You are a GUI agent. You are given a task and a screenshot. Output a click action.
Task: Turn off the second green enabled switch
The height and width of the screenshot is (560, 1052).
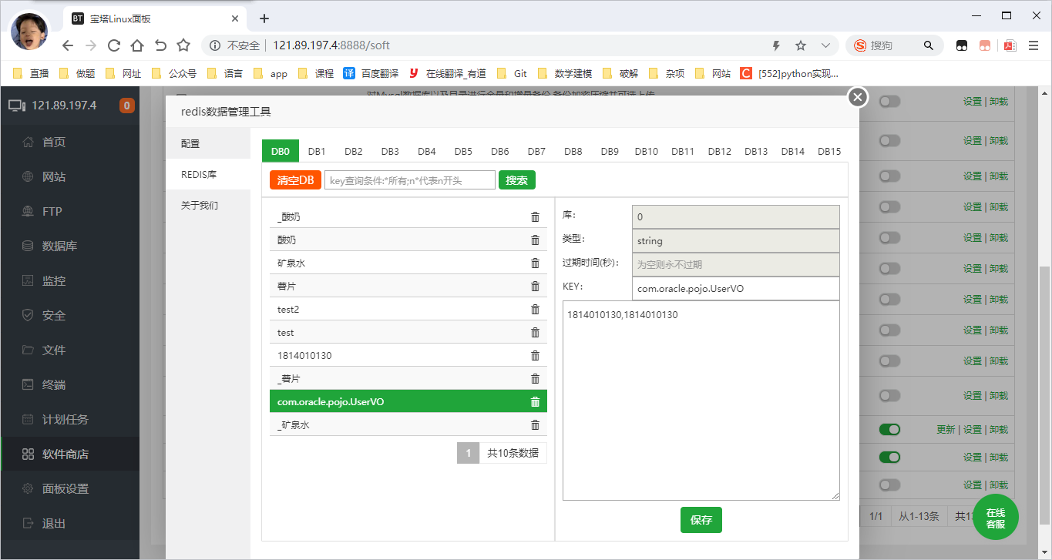pyautogui.click(x=889, y=458)
